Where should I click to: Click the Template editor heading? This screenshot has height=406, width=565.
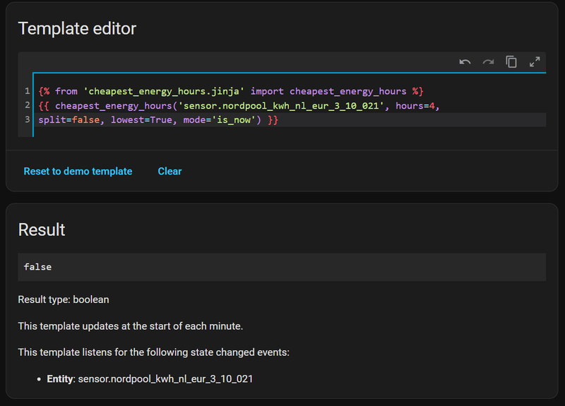pos(77,28)
